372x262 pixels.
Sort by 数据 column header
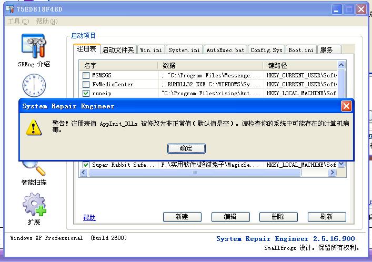pos(210,65)
